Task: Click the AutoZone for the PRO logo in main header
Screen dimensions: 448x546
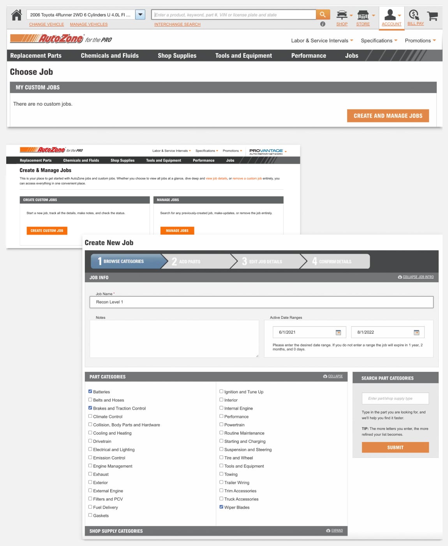Action: [61, 39]
